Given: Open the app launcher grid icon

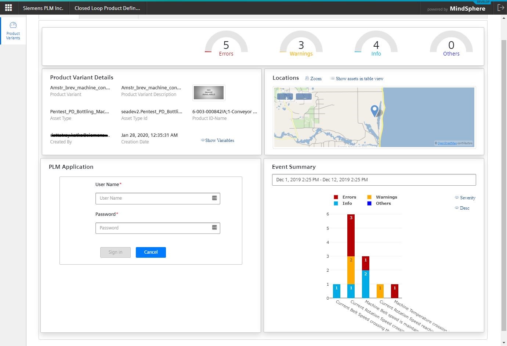Looking at the screenshot, I should coord(8,8).
